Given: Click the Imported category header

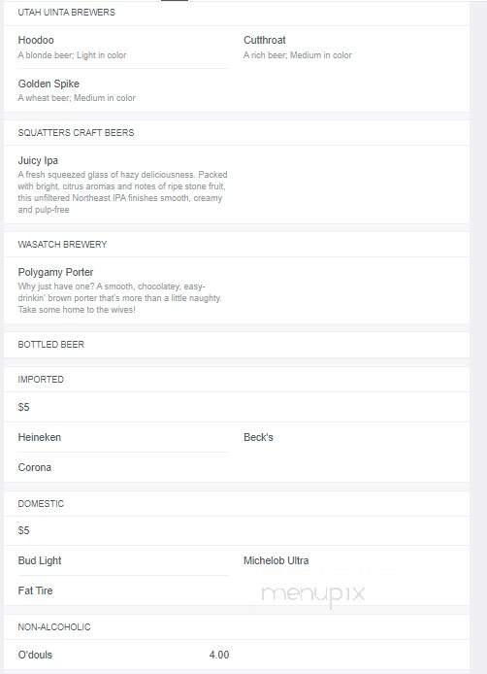Looking at the screenshot, I should pyautogui.click(x=41, y=380).
